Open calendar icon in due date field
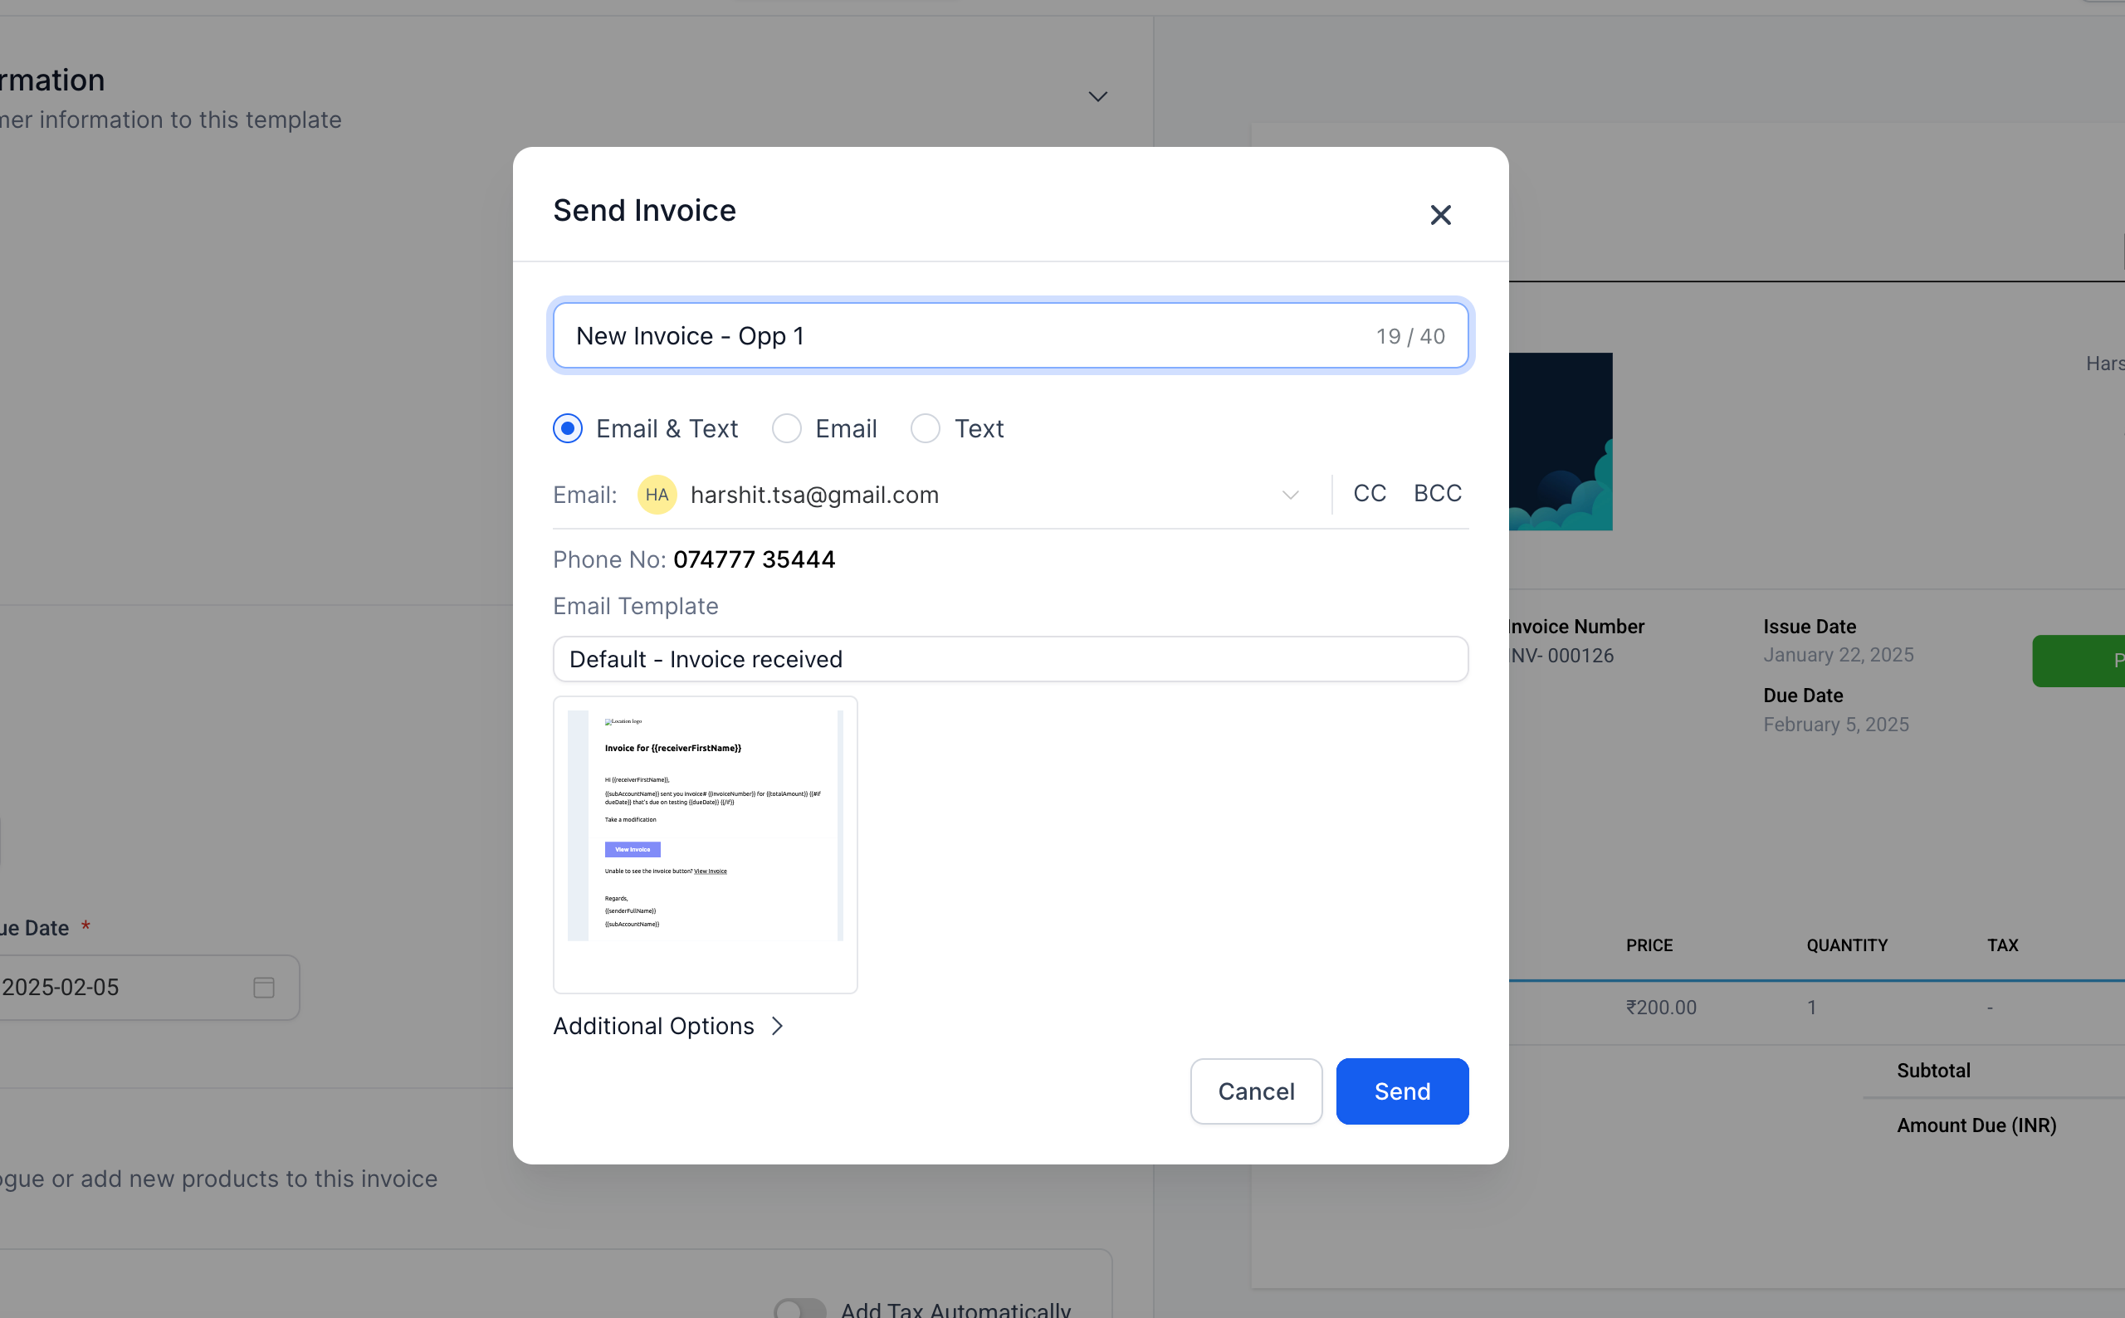2125x1318 pixels. tap(263, 987)
